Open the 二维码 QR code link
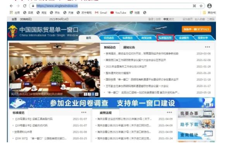The image size is (226, 145). click(211, 19)
